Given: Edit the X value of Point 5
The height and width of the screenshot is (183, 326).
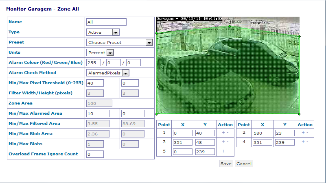Looking at the screenshot, I should coord(183,152).
